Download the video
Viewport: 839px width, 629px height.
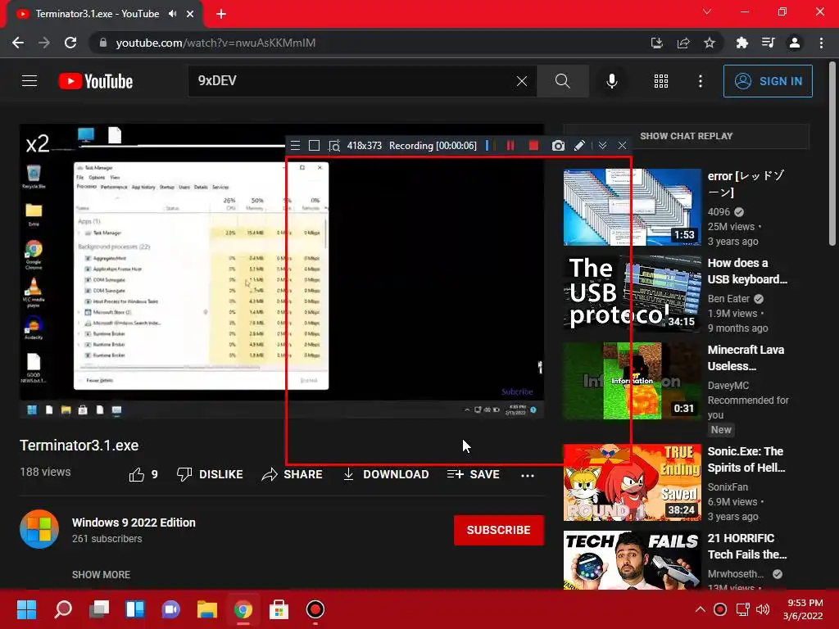tap(386, 474)
